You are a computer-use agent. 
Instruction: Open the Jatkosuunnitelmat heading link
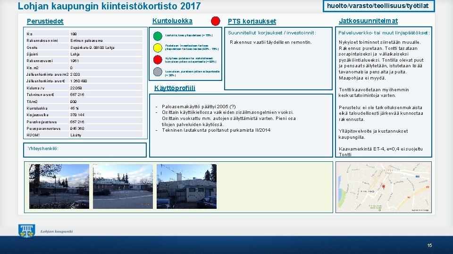pyautogui.click(x=369, y=21)
